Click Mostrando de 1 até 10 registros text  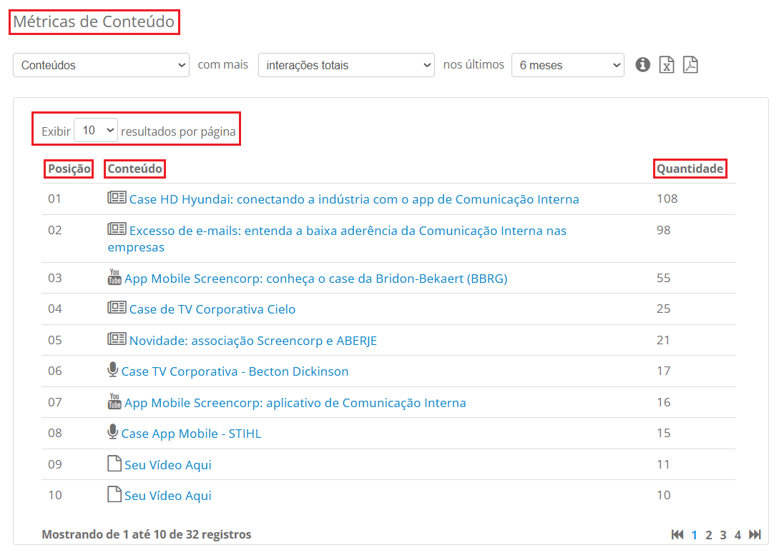point(147,534)
